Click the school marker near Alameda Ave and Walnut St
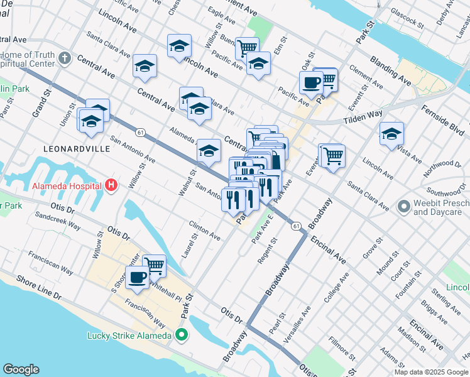Viewport: 470px width, 377px height. 209,151
